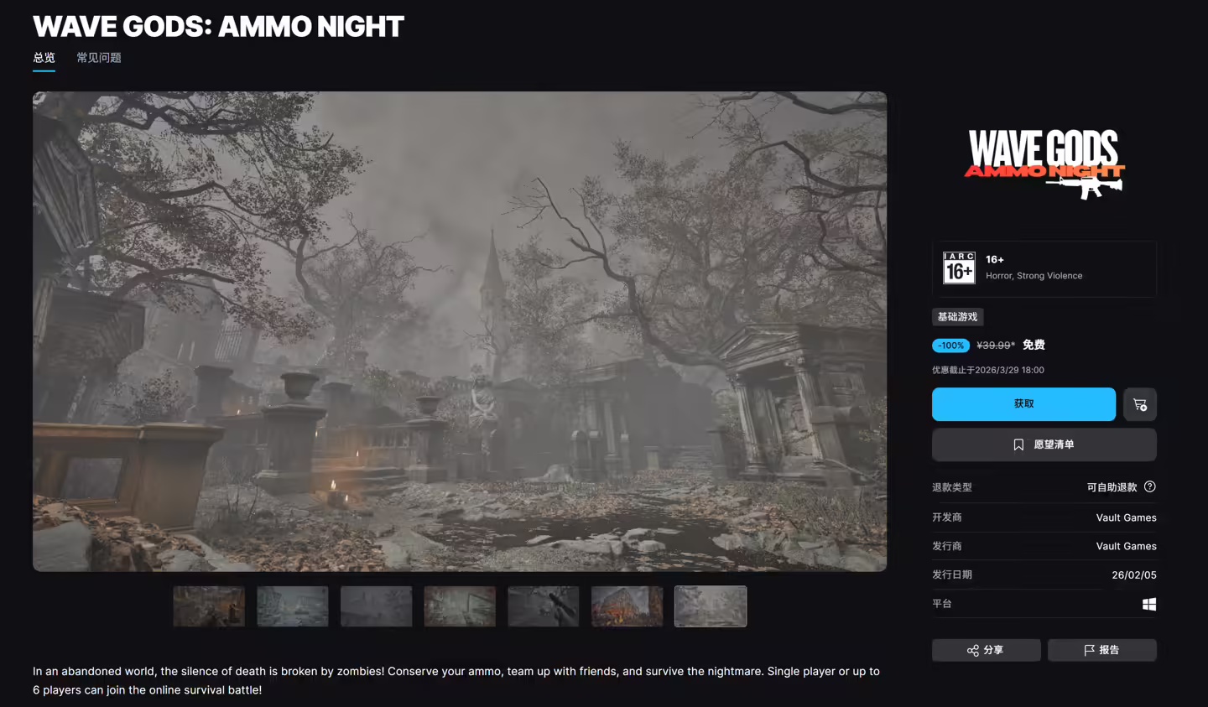Select the first screenshot thumbnail
1208x707 pixels.
coord(209,606)
